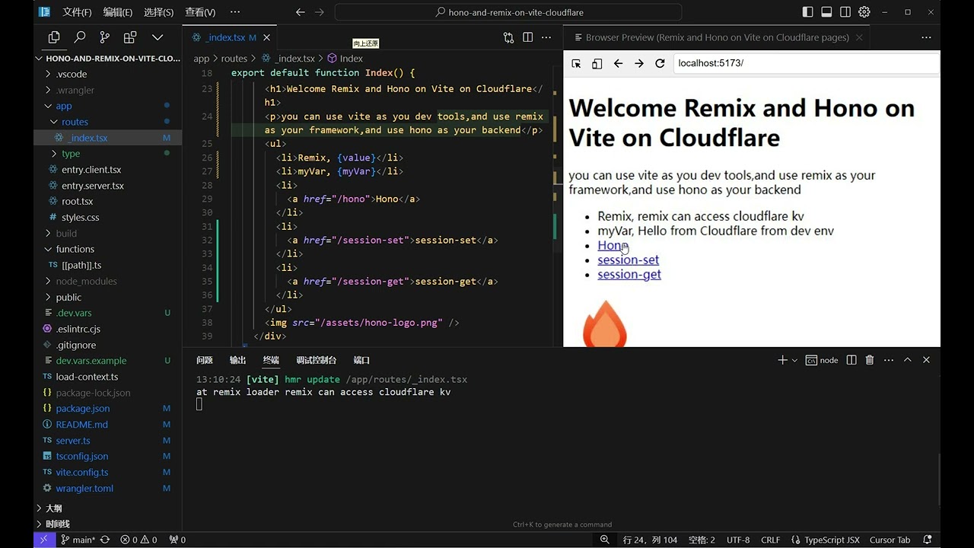This screenshot has width=974, height=548.
Task: Follow the session-set link in the preview
Action: tap(628, 260)
